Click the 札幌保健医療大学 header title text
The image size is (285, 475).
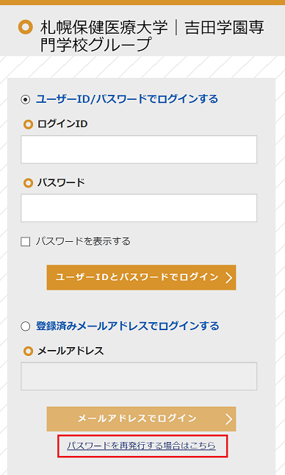click(x=104, y=27)
